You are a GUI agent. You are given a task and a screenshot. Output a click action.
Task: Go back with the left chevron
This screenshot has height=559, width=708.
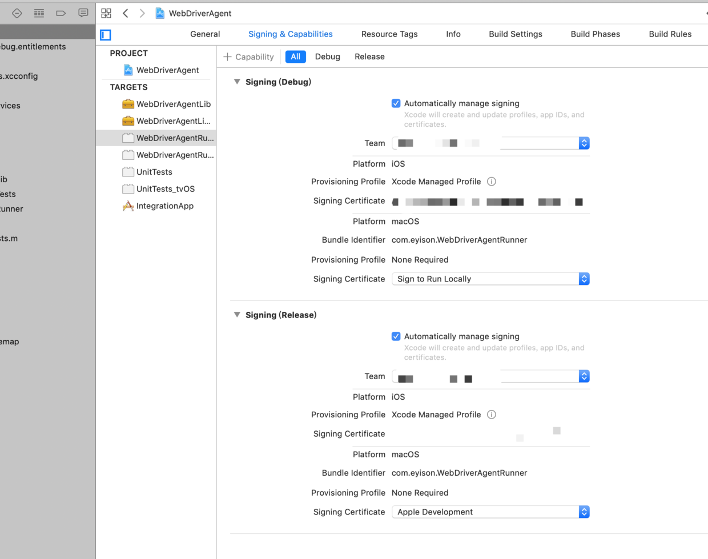126,13
